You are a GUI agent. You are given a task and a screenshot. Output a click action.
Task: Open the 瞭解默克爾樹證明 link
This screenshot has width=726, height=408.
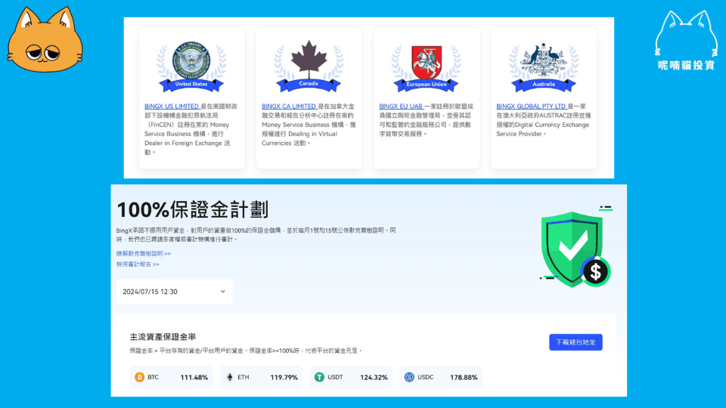(x=144, y=254)
